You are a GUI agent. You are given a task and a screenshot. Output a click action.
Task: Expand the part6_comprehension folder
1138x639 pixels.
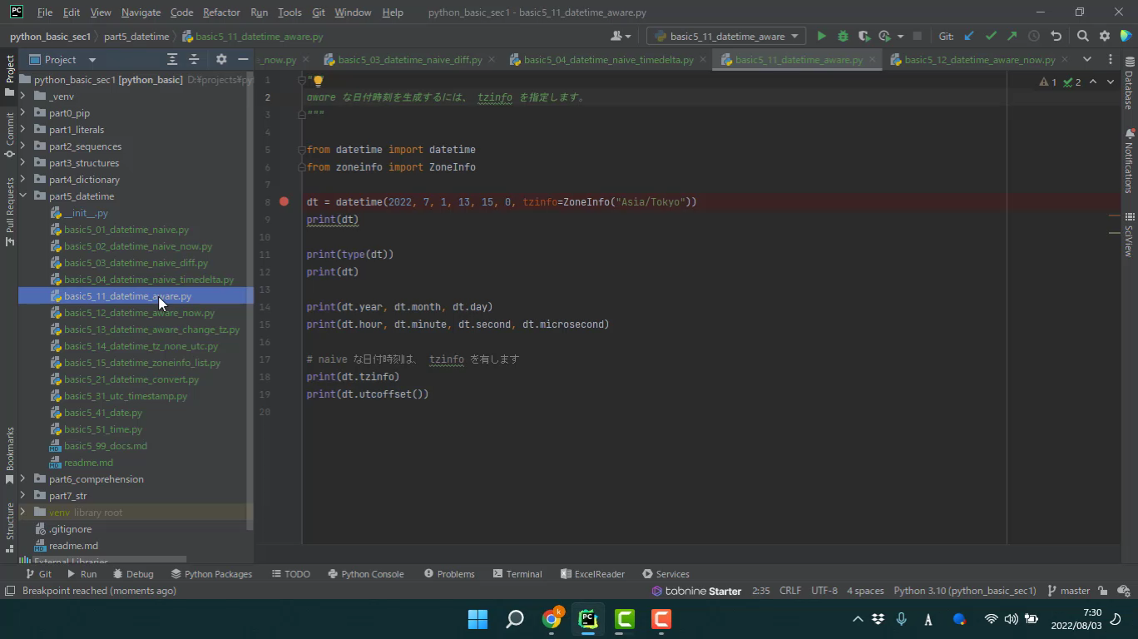[x=22, y=479]
